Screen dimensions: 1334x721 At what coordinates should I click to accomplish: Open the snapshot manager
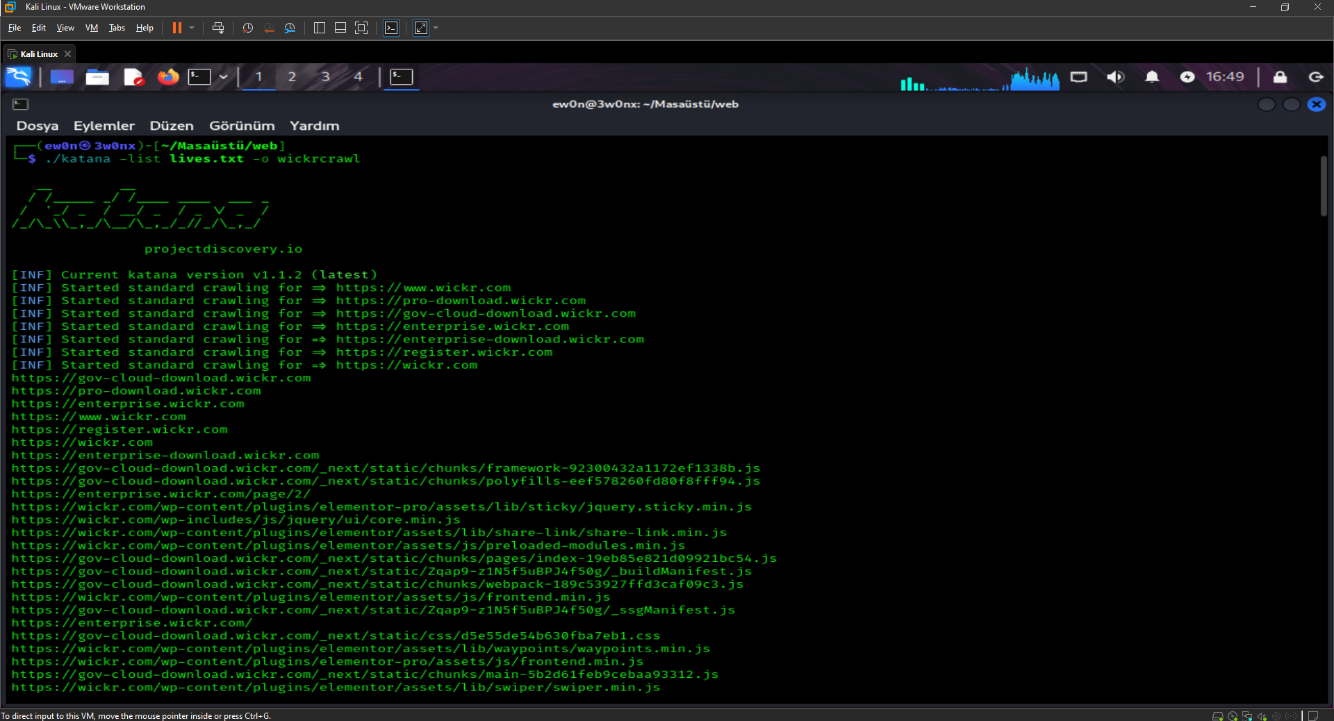pyautogui.click(x=290, y=28)
